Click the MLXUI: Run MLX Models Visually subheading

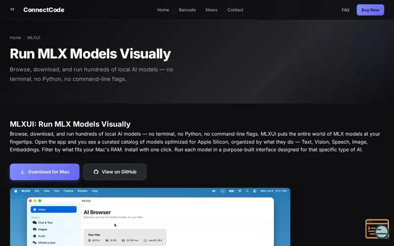coord(70,124)
